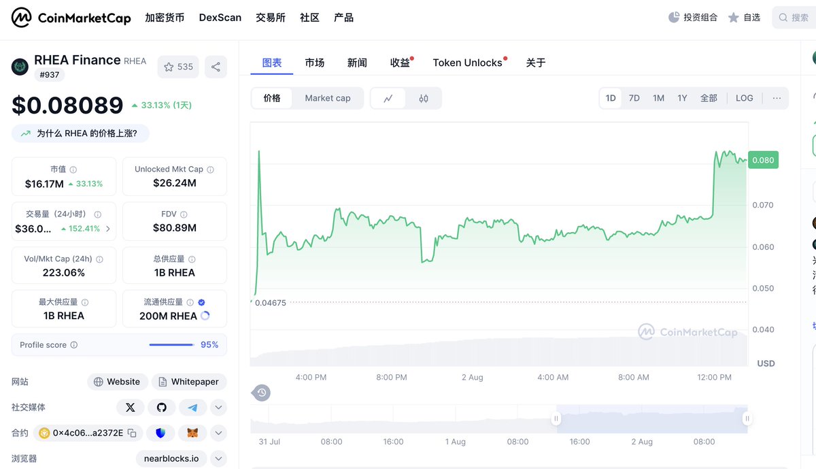Expand contract addresses chevron
Viewport: 816px width, 469px height.
(x=218, y=433)
